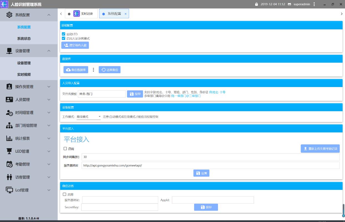Click the 系统配置 gear icon in sidebar
Viewport: 345px width, 222px height.
(9, 15)
